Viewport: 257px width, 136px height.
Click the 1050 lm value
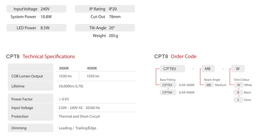coord(93,76)
